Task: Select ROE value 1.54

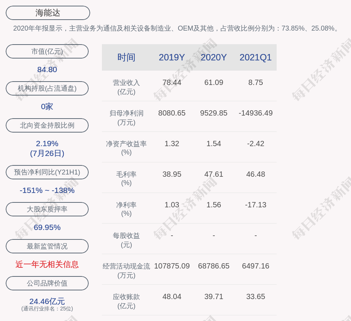Action: (214, 144)
